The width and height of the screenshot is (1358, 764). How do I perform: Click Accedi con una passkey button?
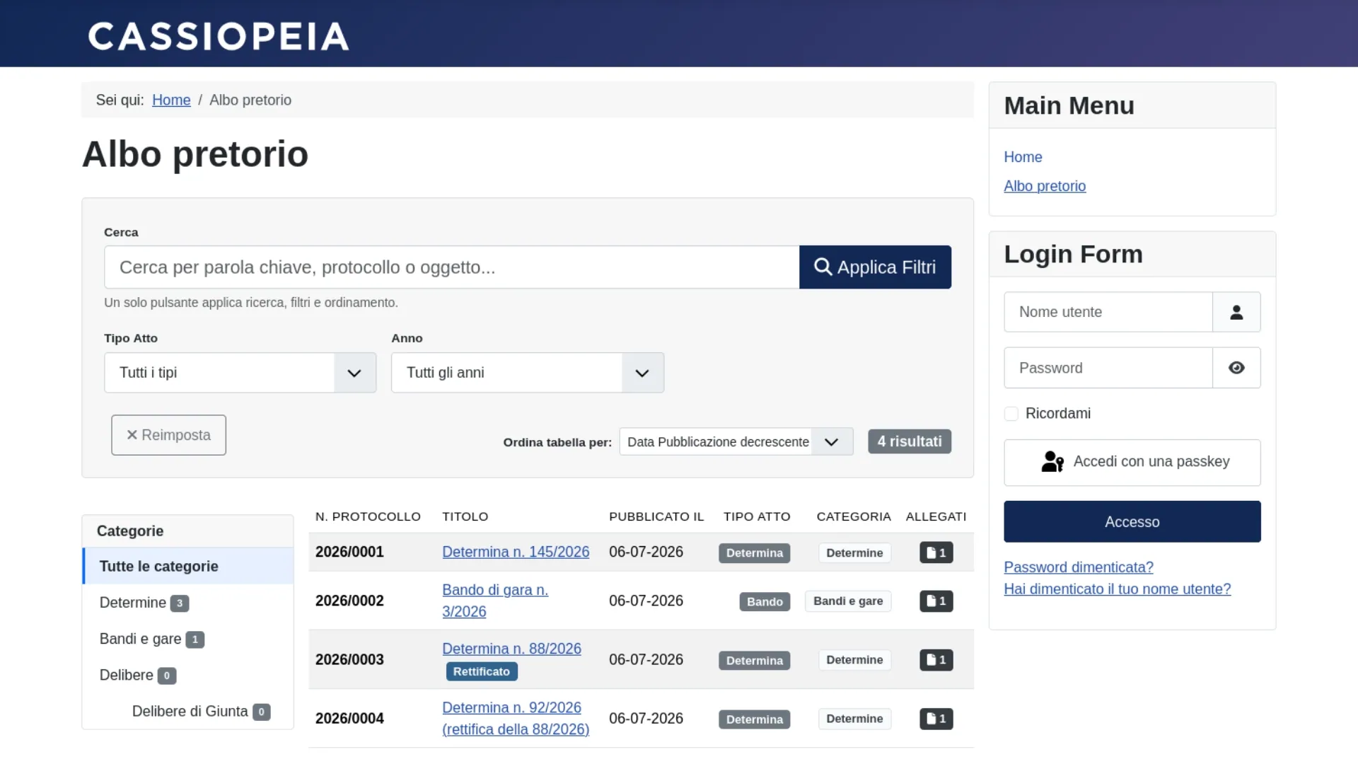pos(1132,462)
